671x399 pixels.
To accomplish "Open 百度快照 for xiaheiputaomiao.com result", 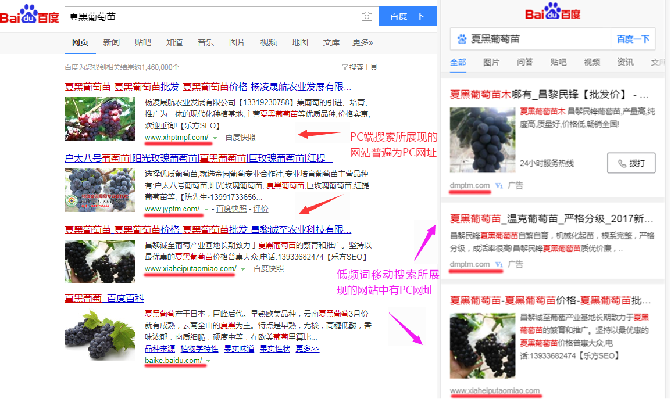I will 268,268.
